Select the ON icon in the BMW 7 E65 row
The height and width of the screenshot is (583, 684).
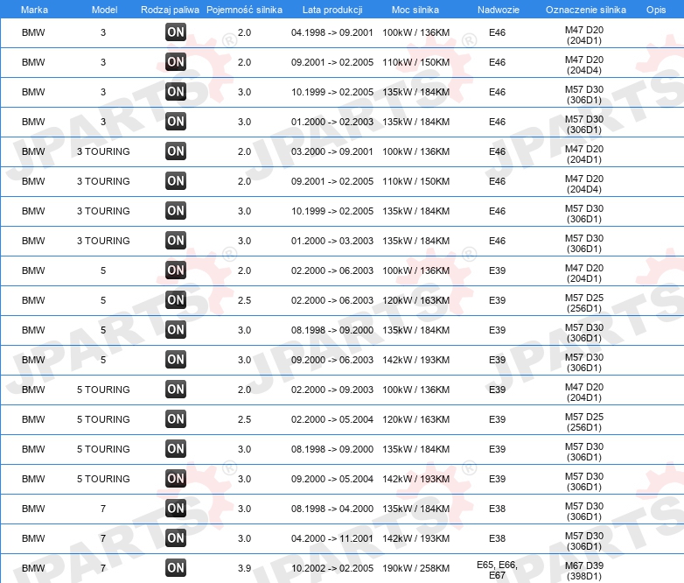coord(176,568)
